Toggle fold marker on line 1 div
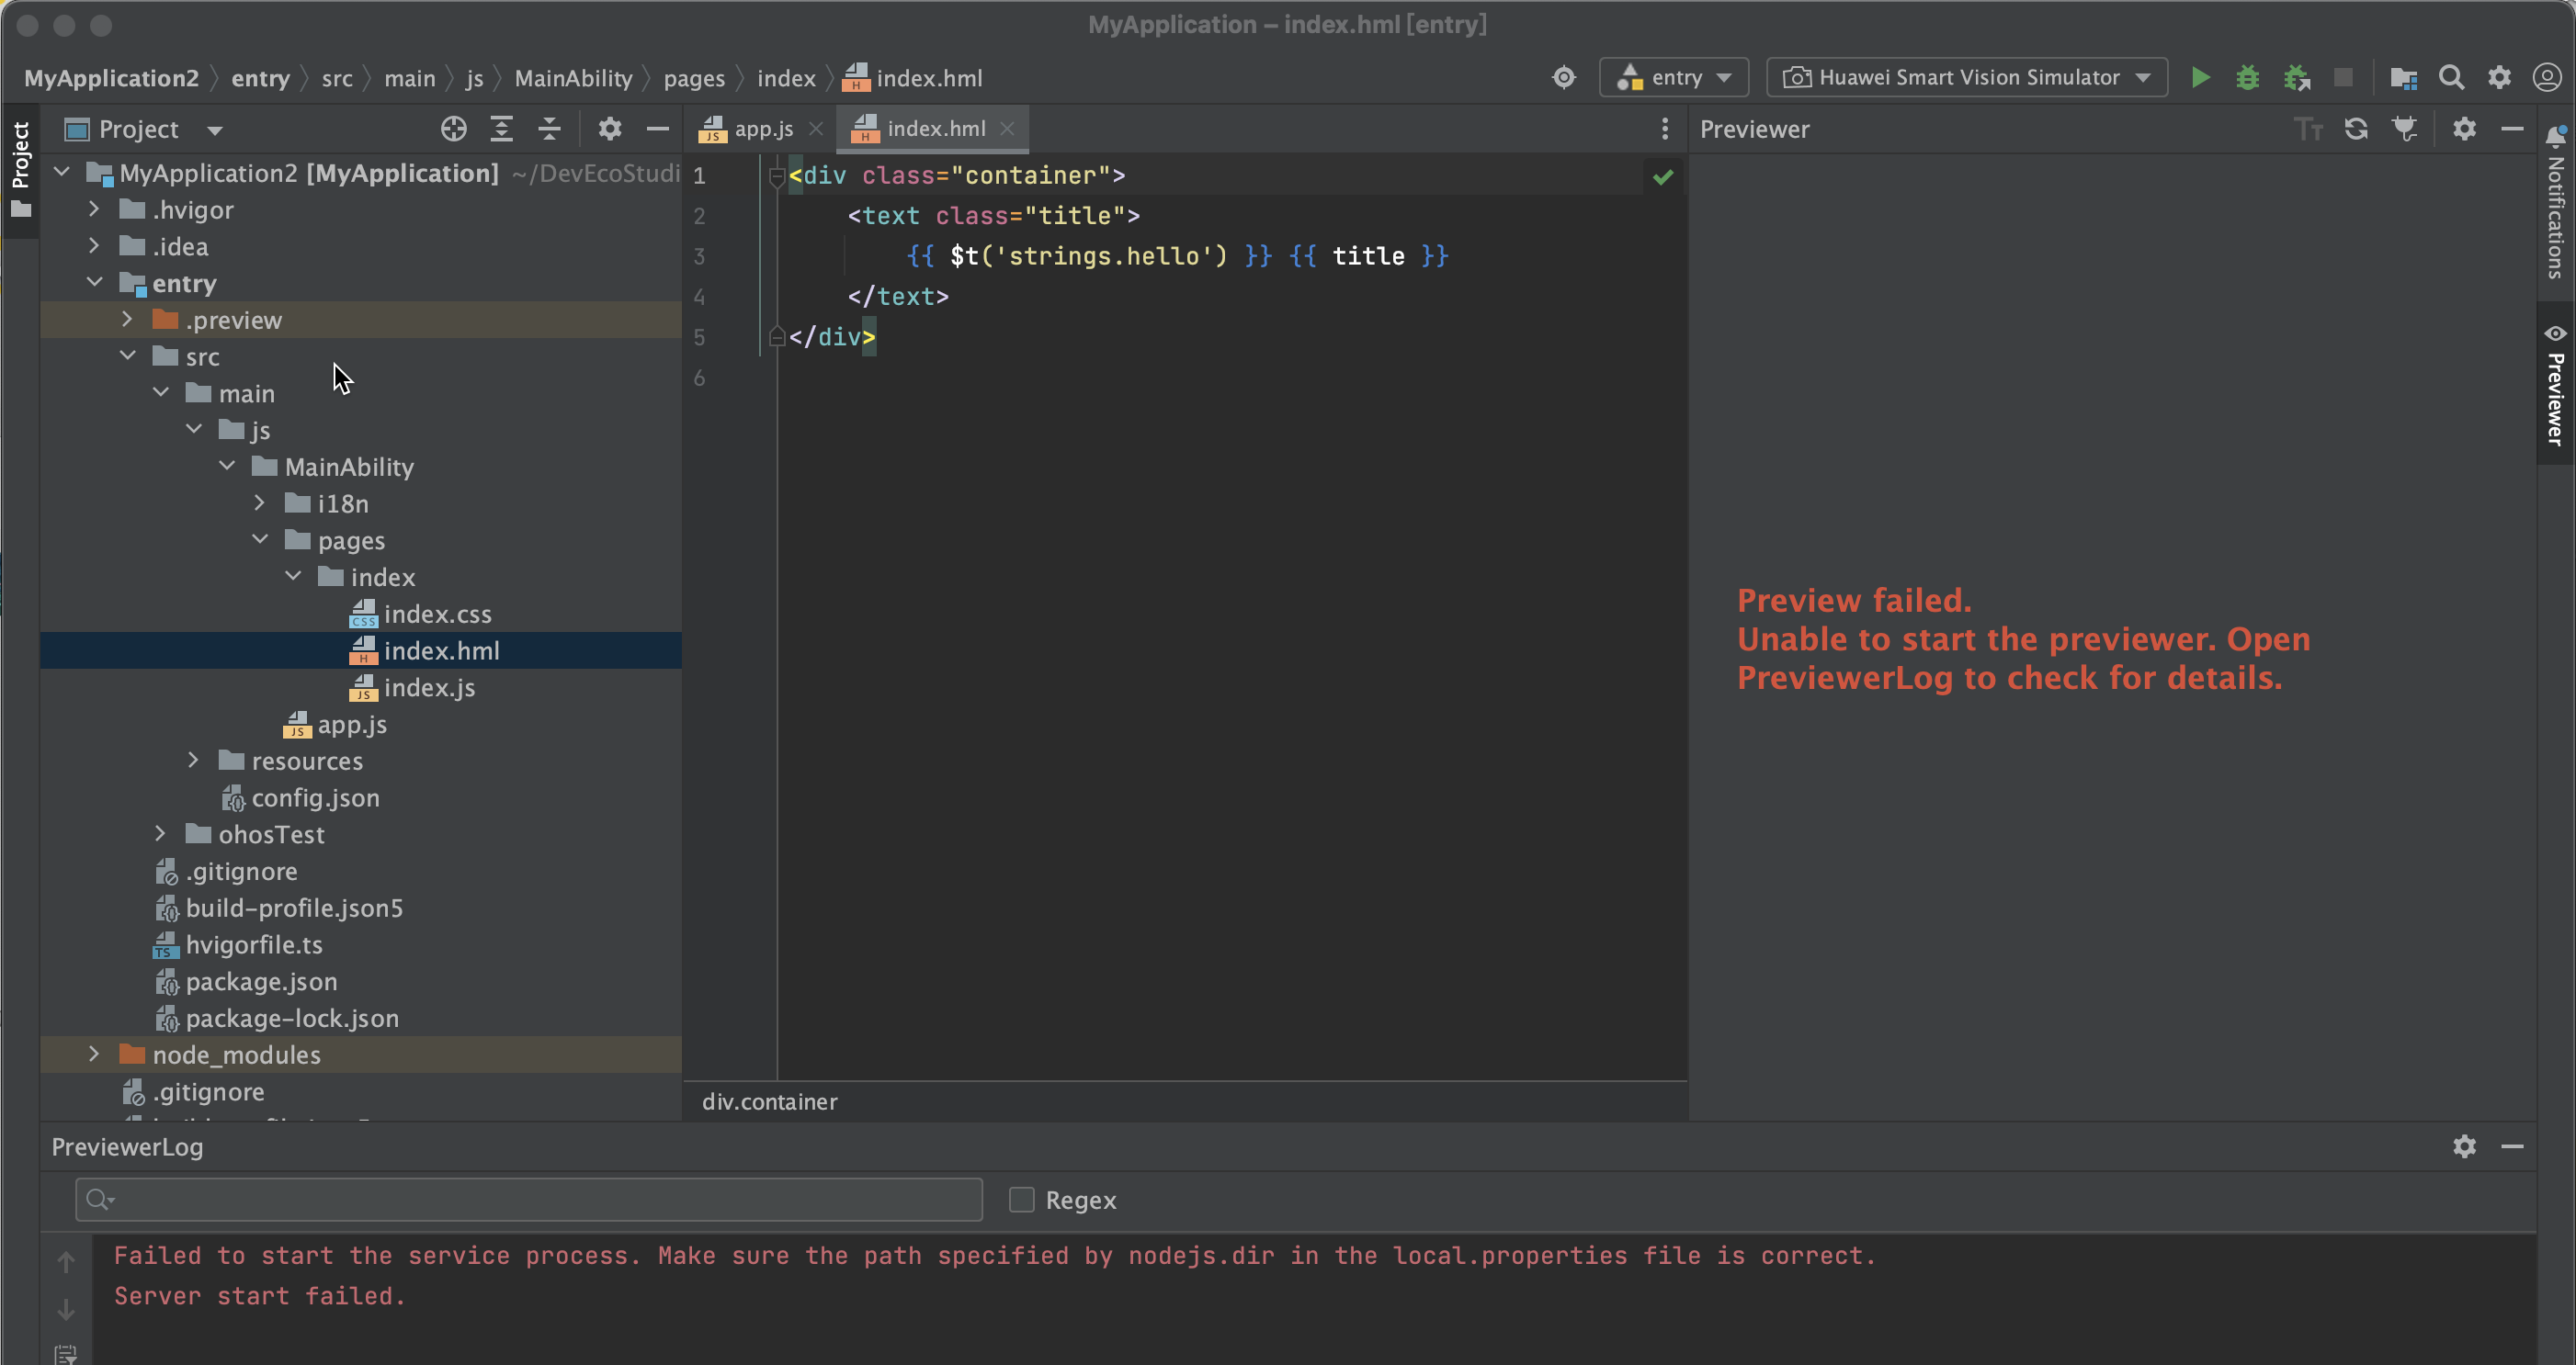 [x=776, y=175]
